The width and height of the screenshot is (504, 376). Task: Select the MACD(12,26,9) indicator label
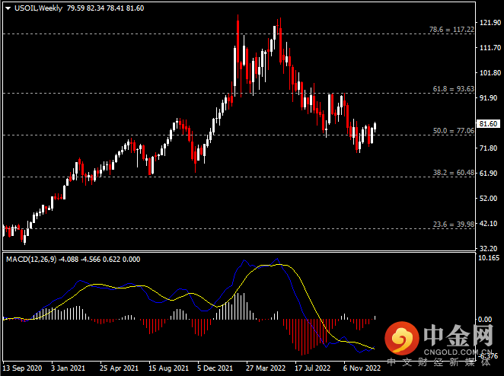31,260
